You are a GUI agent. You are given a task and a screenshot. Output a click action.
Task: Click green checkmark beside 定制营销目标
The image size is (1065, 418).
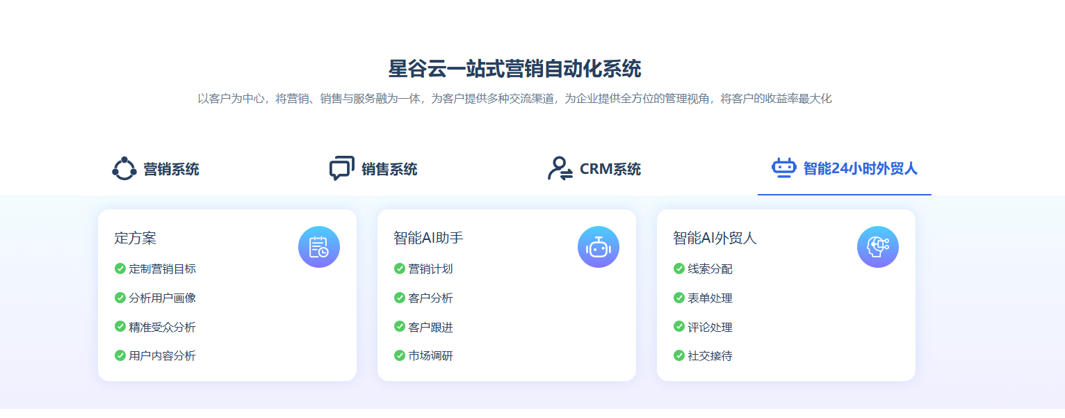tap(120, 268)
